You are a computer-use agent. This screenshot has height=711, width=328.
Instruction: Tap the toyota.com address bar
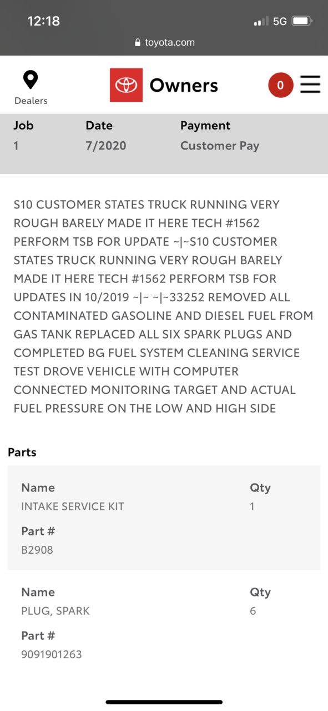164,43
